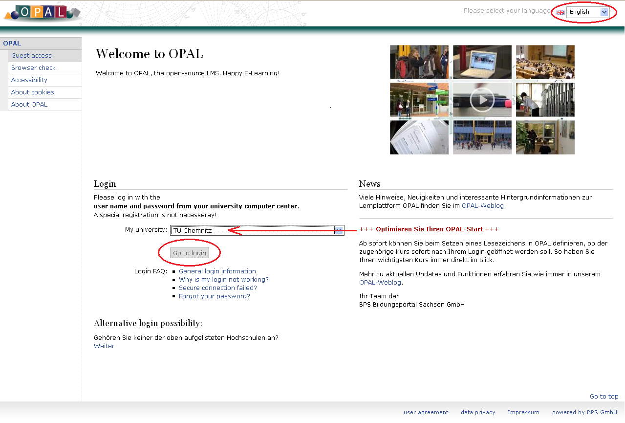Open the Impressum footer link
625x423 pixels.
pos(523,412)
